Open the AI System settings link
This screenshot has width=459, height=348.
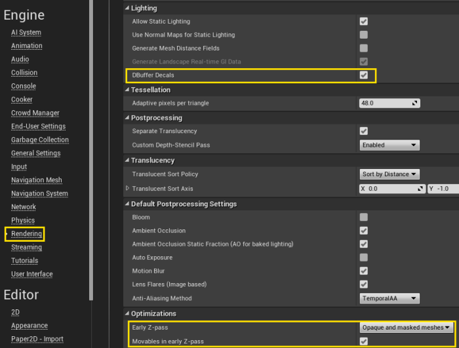(26, 33)
